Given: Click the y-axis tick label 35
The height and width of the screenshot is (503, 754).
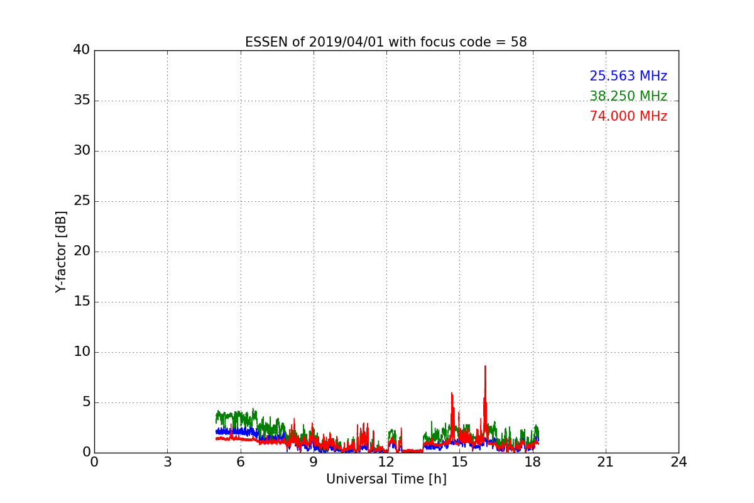Looking at the screenshot, I should [x=82, y=101].
